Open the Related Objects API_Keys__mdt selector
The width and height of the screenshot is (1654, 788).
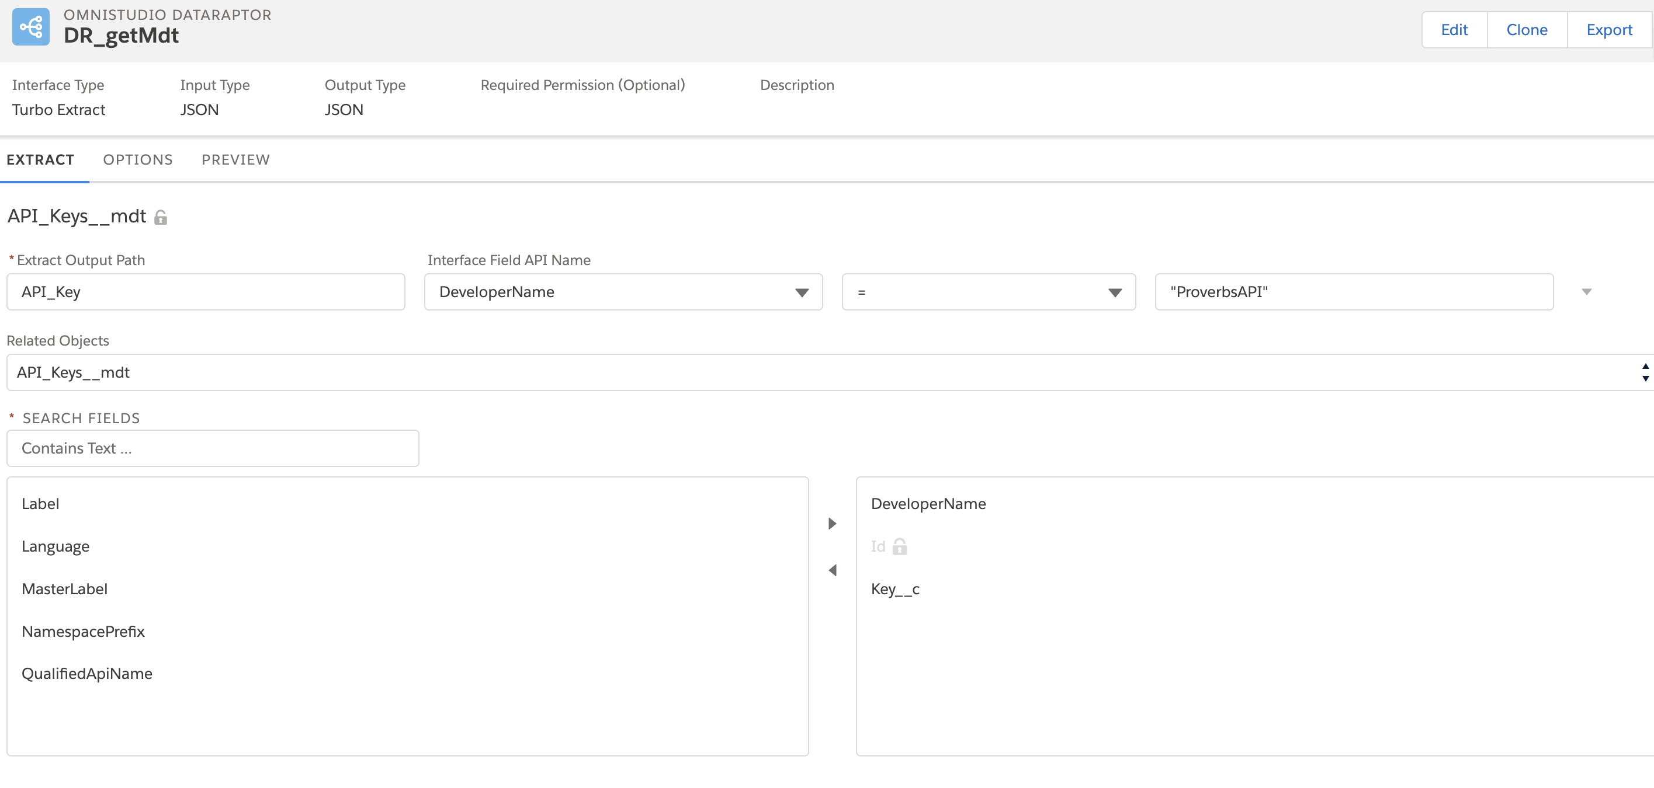(x=830, y=372)
